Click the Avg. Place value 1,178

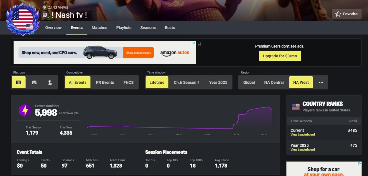tap(221, 166)
